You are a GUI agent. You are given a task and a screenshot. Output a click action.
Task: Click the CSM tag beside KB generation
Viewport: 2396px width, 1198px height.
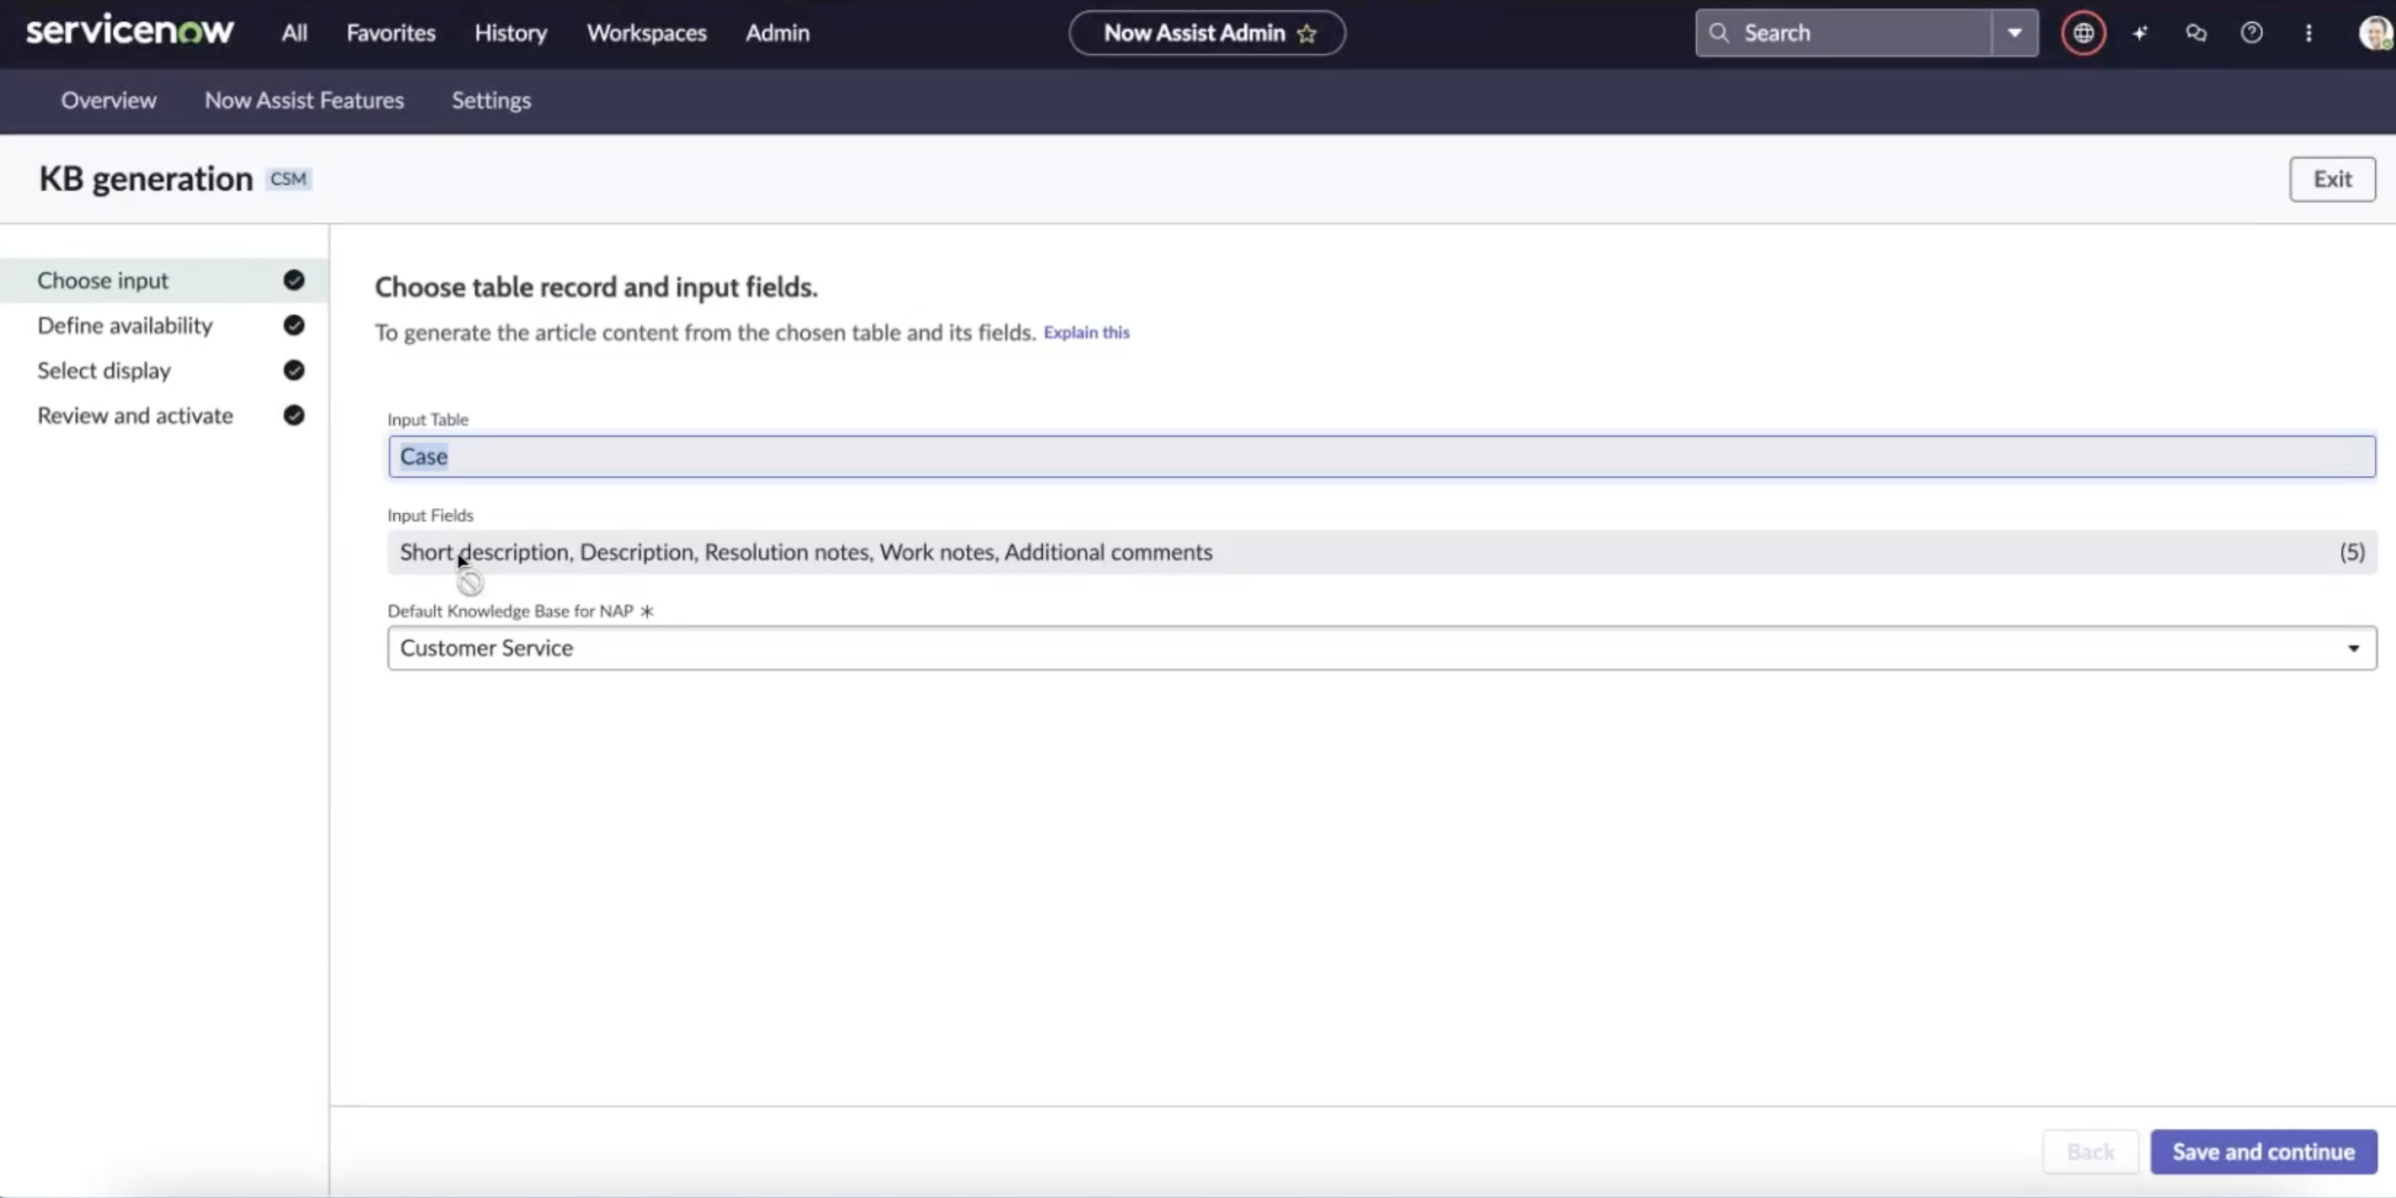point(288,179)
